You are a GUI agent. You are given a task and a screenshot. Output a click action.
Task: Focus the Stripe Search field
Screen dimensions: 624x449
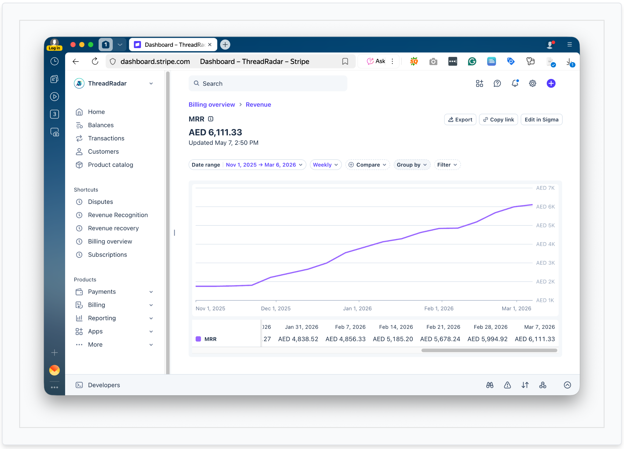click(x=268, y=84)
